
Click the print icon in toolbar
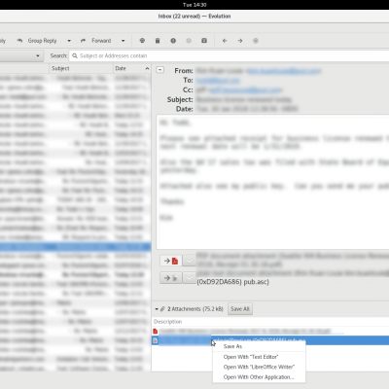coord(142,41)
